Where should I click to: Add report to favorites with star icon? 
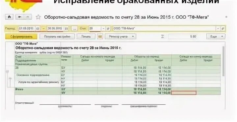click(38, 17)
